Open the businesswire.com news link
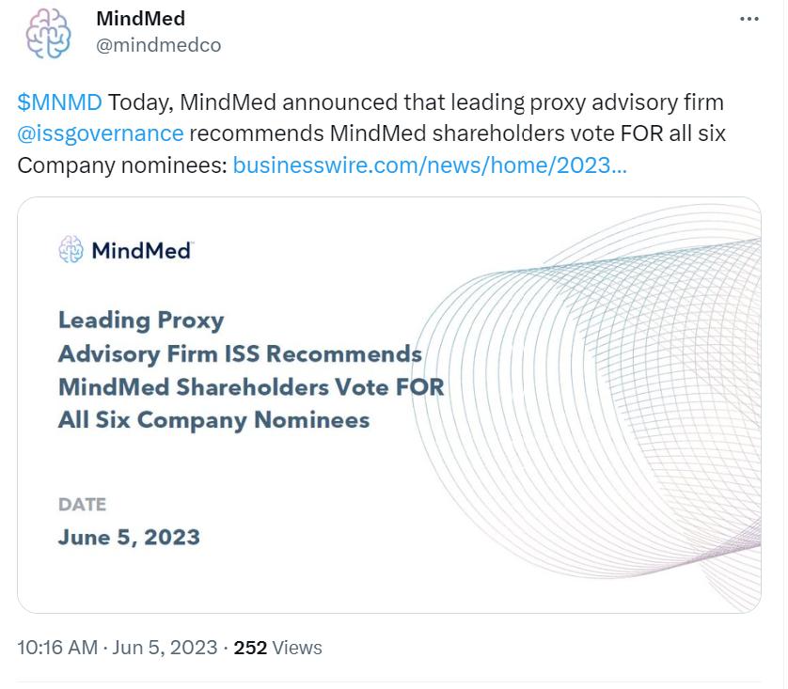 point(430,165)
